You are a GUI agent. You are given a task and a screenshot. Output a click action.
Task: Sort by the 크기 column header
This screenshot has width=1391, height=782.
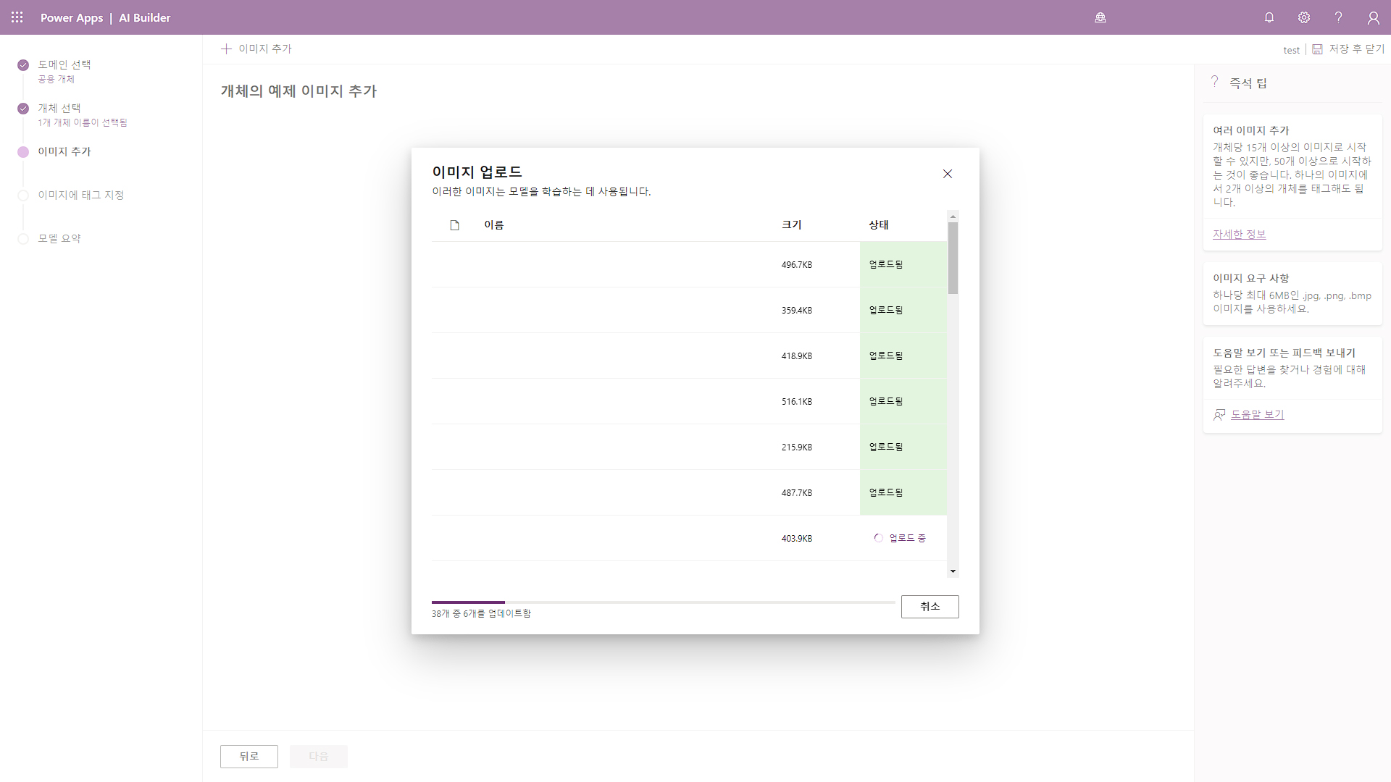pyautogui.click(x=791, y=224)
